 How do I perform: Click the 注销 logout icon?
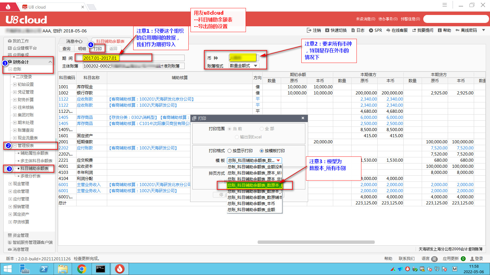click(309, 30)
